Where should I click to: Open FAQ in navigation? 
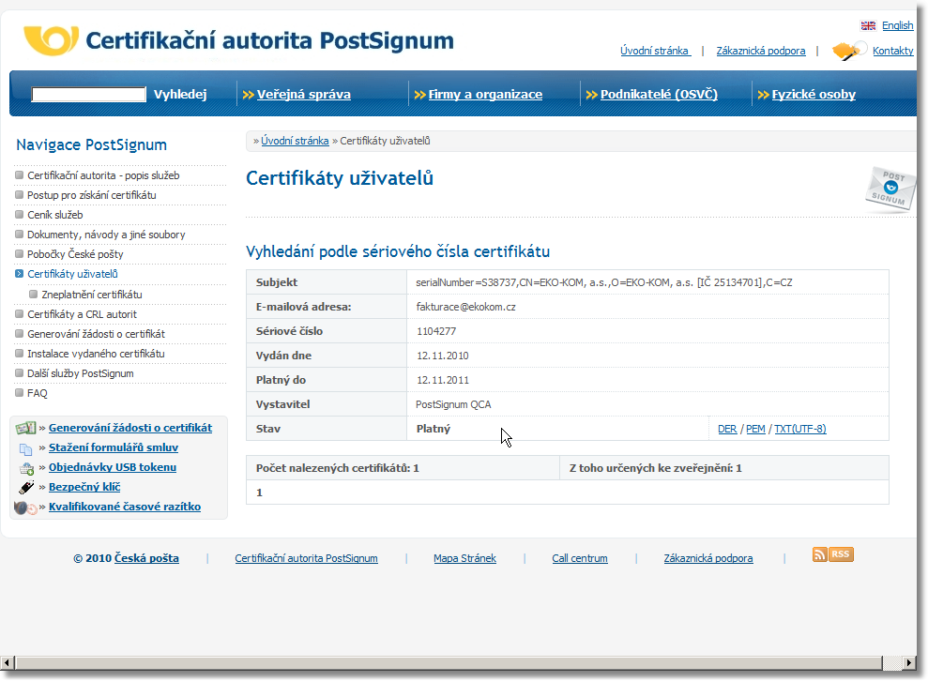[38, 393]
